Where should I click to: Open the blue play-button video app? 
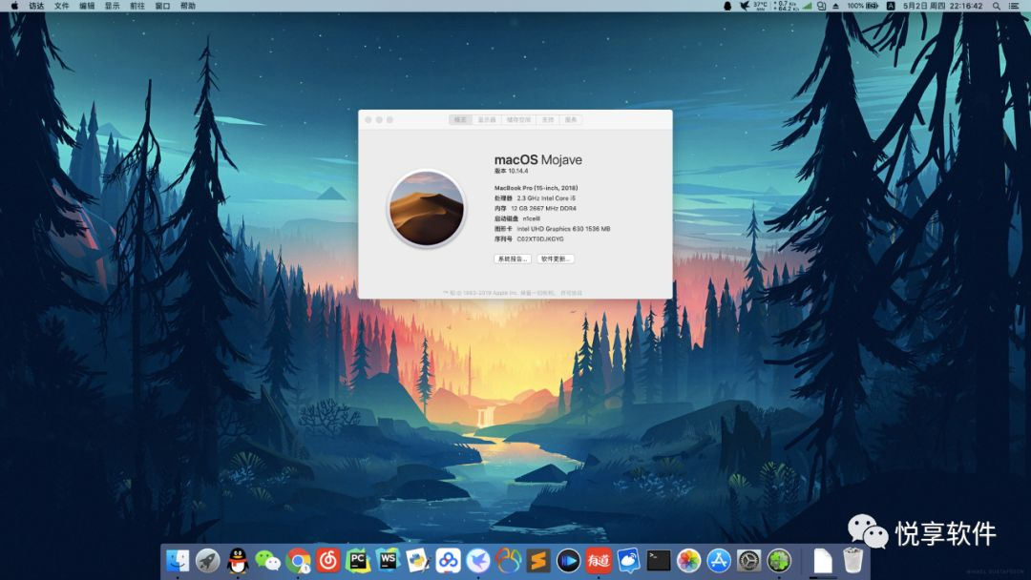tap(568, 561)
